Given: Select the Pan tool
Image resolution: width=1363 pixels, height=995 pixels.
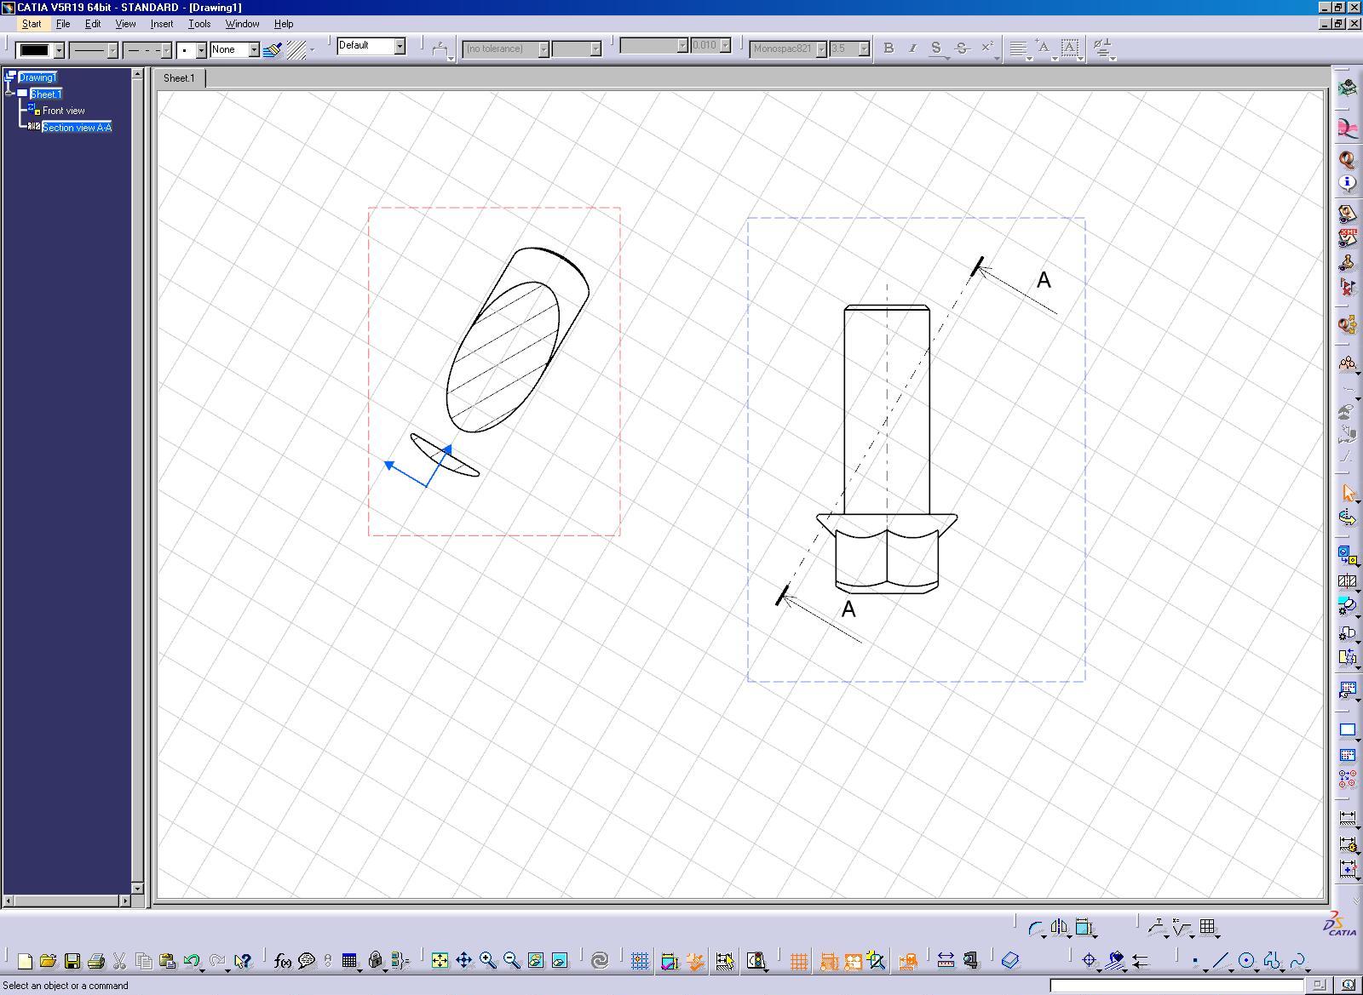Looking at the screenshot, I should [x=464, y=961].
